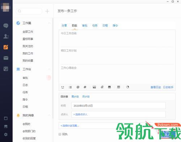Viewport: 181px width, 142px height.
Task: Collapse the 工作台 section chevron
Action: click(49, 69)
